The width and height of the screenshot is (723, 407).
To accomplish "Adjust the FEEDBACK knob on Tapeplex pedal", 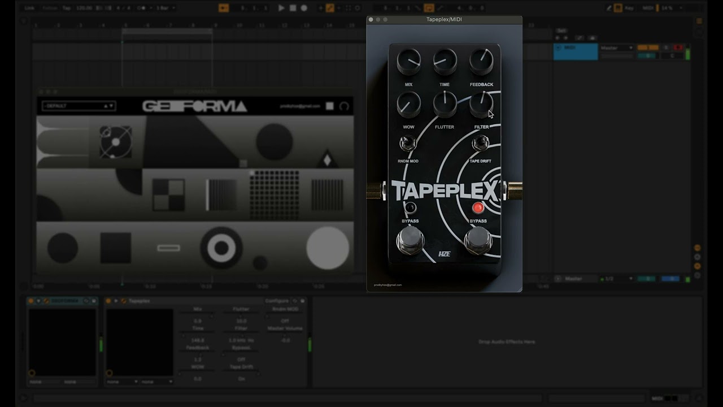I will tap(481, 62).
